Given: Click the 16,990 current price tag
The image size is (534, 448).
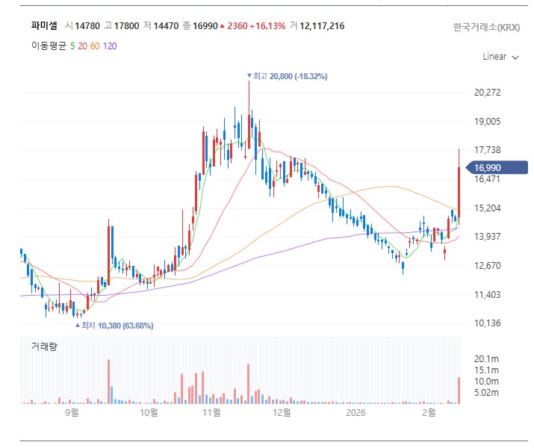Looking at the screenshot, I should (496, 168).
